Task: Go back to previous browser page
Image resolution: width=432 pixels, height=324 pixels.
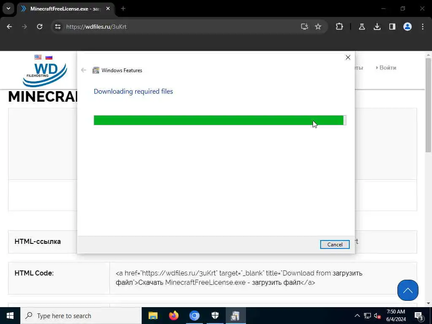Action: coord(9,27)
